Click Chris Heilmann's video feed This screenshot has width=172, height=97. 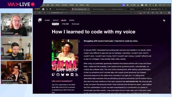point(16,25)
